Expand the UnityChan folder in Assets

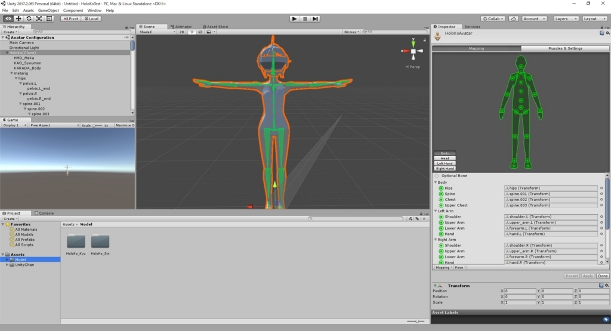tap(7, 265)
